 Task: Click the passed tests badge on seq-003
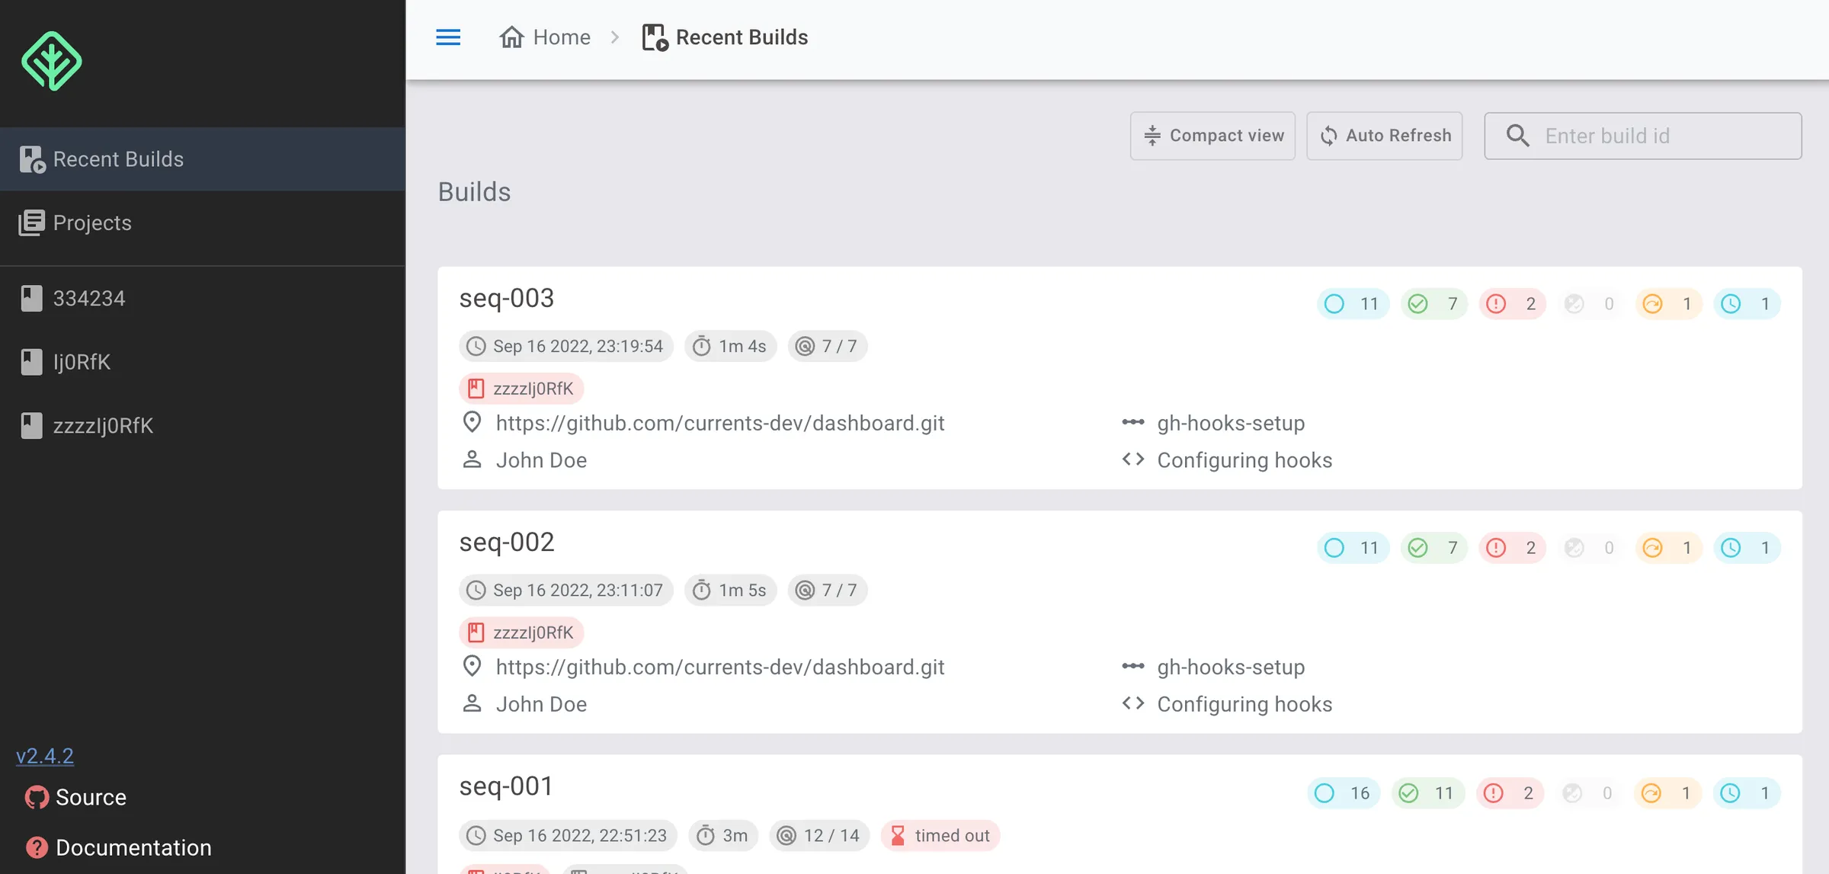click(1433, 303)
